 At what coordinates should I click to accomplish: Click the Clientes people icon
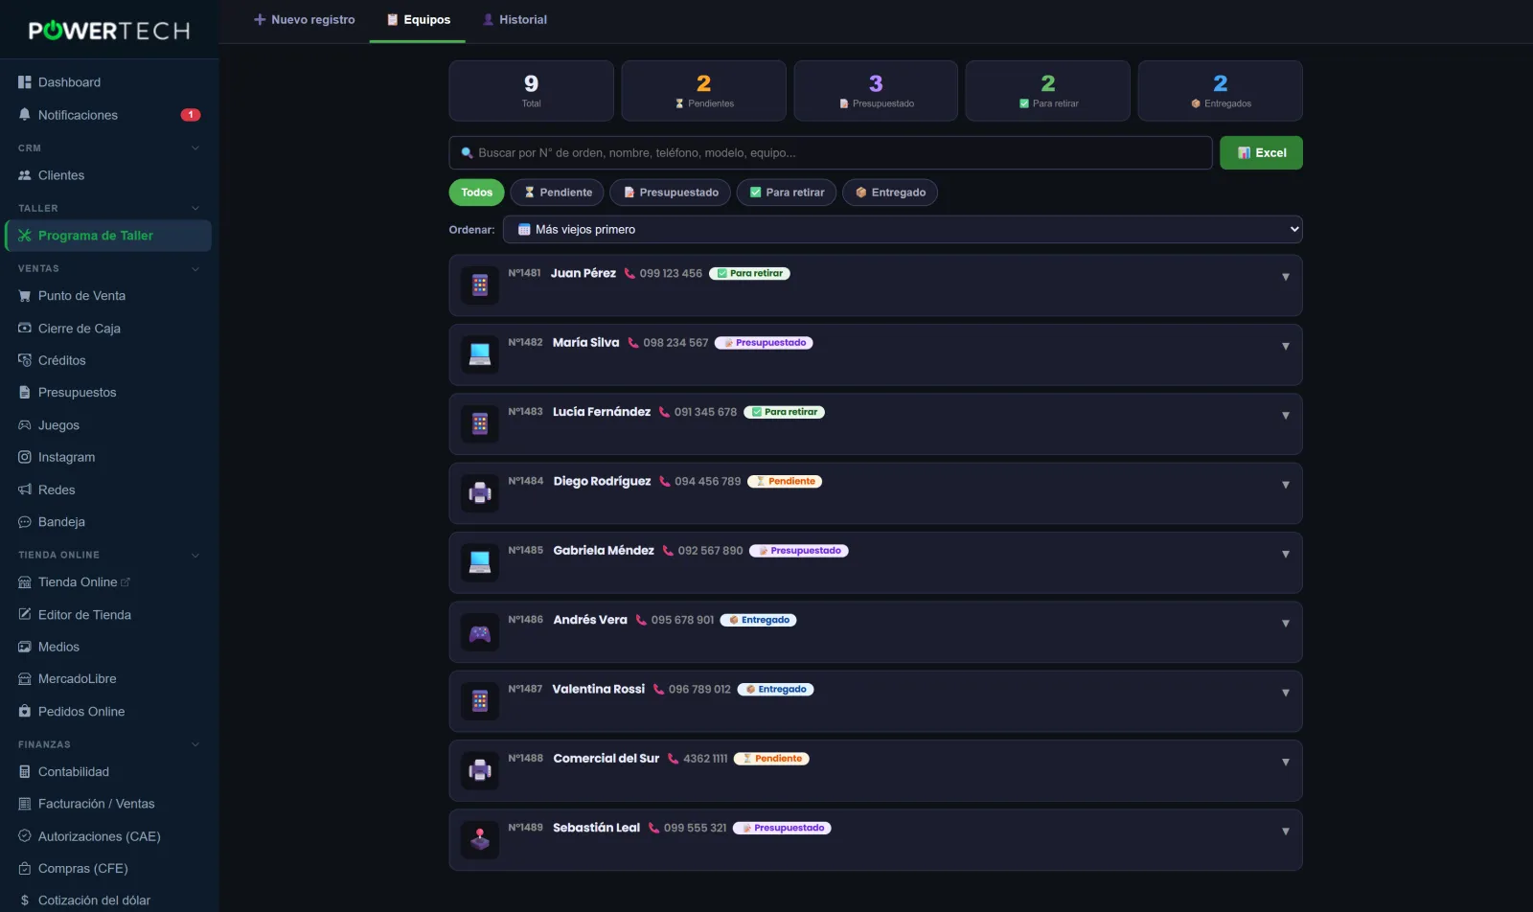tap(25, 175)
